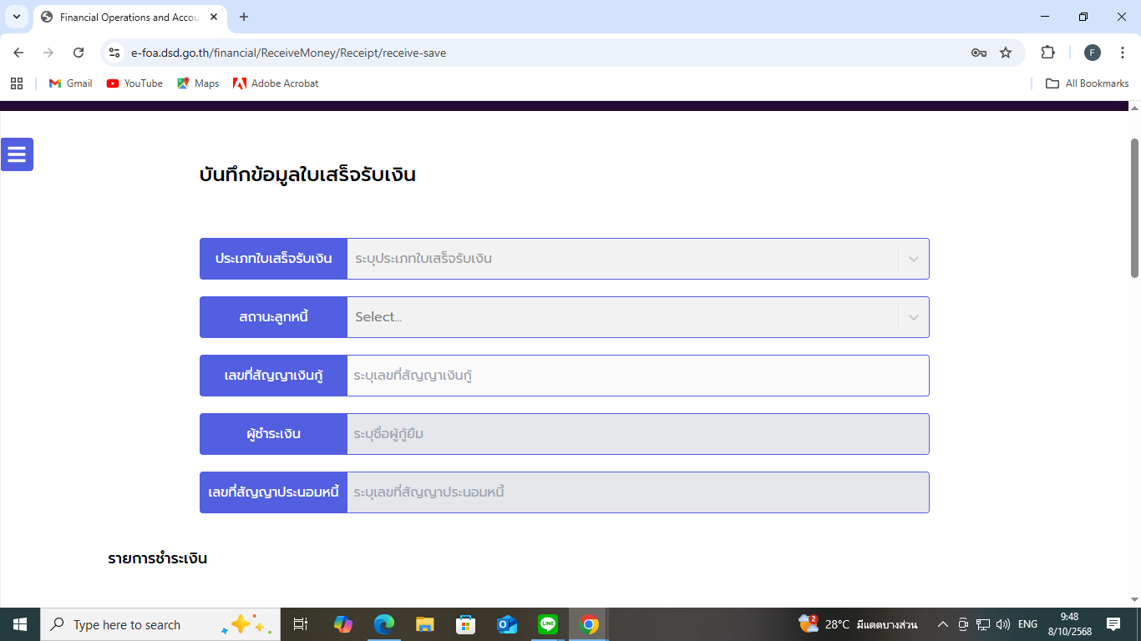Image resolution: width=1141 pixels, height=641 pixels.
Task: Open a new browser tab
Action: 244,17
